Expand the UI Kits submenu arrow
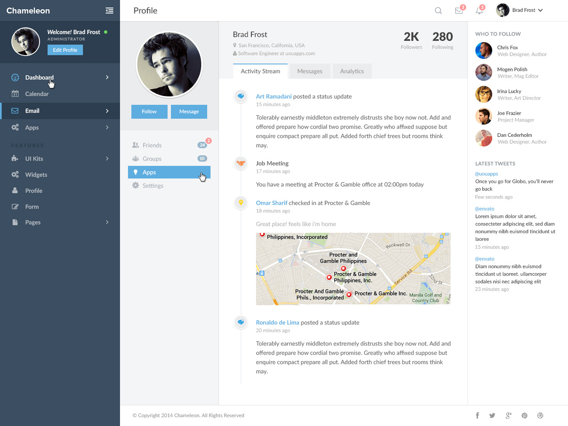 (x=107, y=159)
